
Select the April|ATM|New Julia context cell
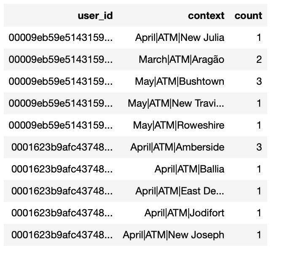click(180, 38)
